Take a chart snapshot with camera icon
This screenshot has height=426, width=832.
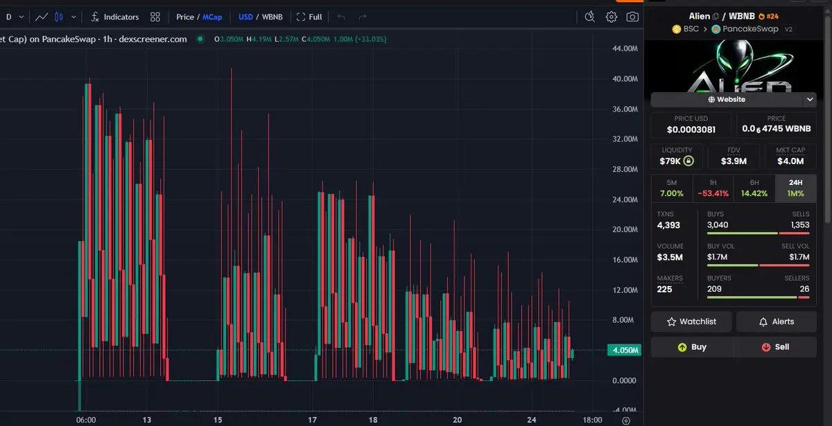(632, 17)
